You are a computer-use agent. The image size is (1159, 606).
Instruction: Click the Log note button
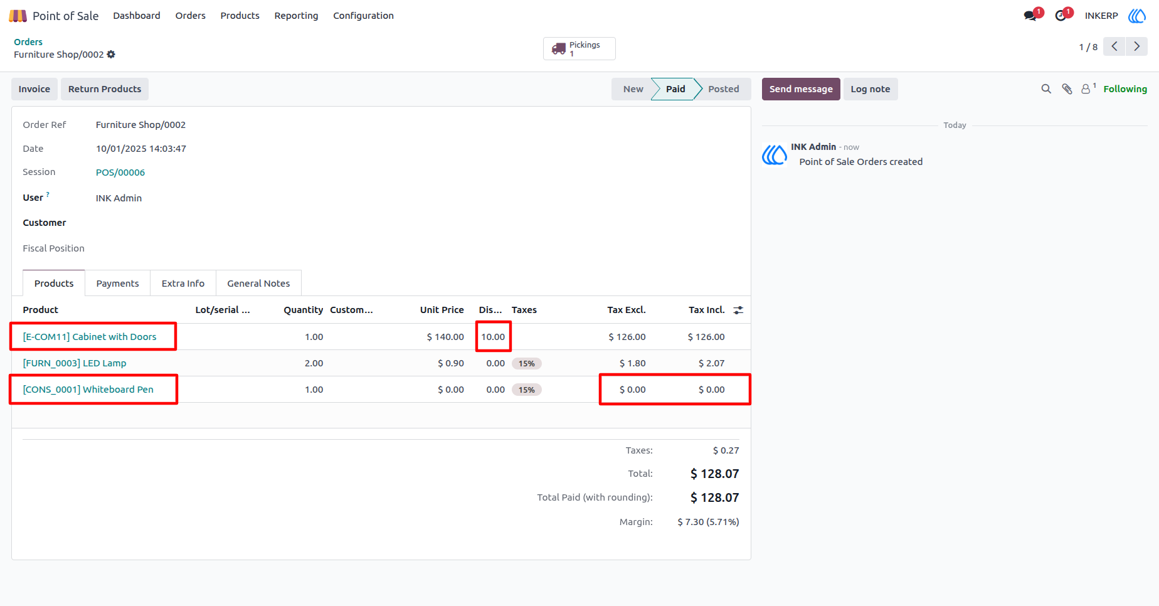871,89
